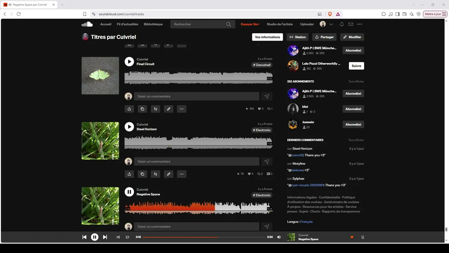
Task: Send the comment on Final Circuit
Action: tap(267, 96)
